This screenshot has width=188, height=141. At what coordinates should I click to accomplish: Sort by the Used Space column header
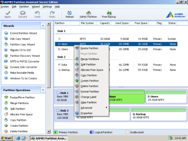click(x=121, y=23)
